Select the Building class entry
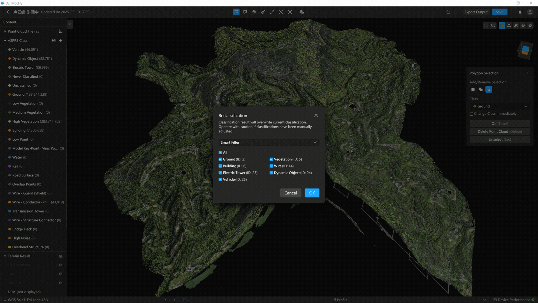The image size is (538, 303). pos(19,130)
